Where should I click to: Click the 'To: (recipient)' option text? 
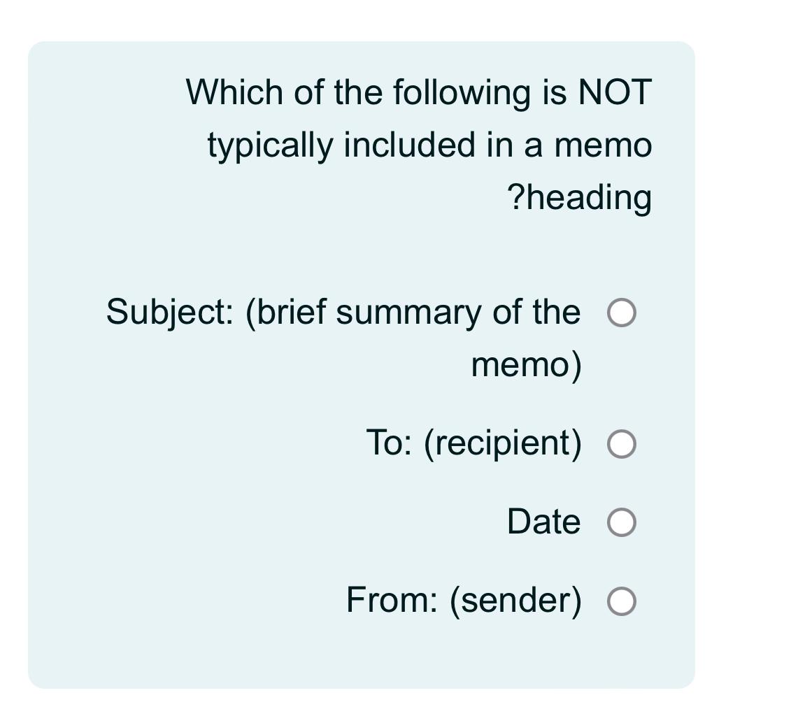point(474,442)
